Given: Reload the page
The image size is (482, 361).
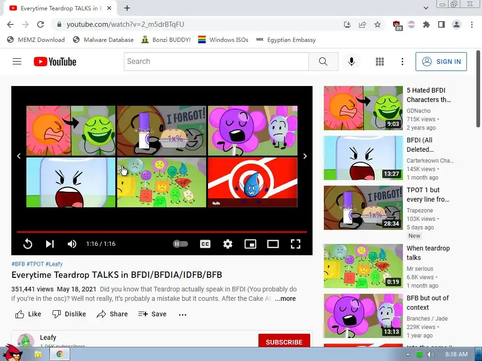Looking at the screenshot, I should 40,24.
